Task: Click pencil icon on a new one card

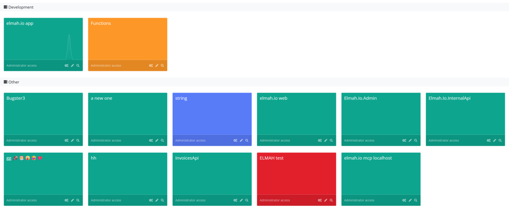Action: point(157,140)
